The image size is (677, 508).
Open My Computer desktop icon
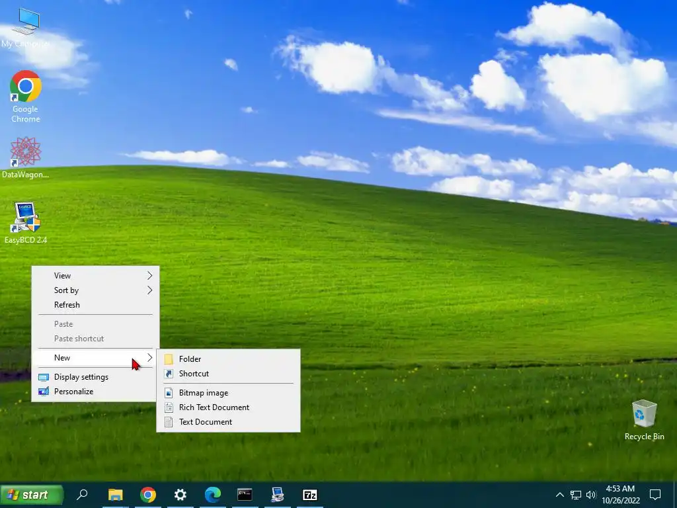[x=26, y=28]
